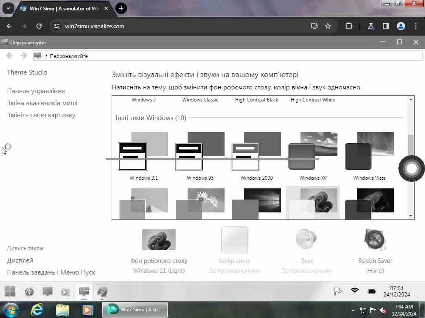Screen dimensions: 425x318
Task: Bookmark this page with star icon
Action: click(328, 26)
